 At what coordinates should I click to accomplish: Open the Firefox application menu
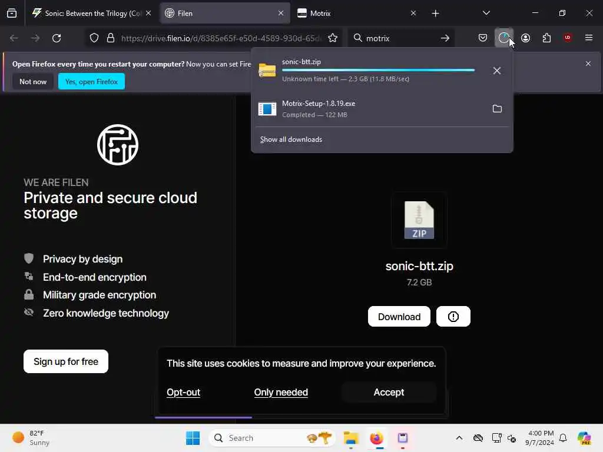pos(589,38)
